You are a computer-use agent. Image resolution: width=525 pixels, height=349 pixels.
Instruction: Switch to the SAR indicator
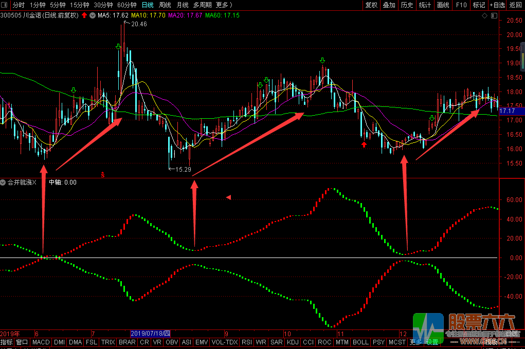(x=277, y=342)
